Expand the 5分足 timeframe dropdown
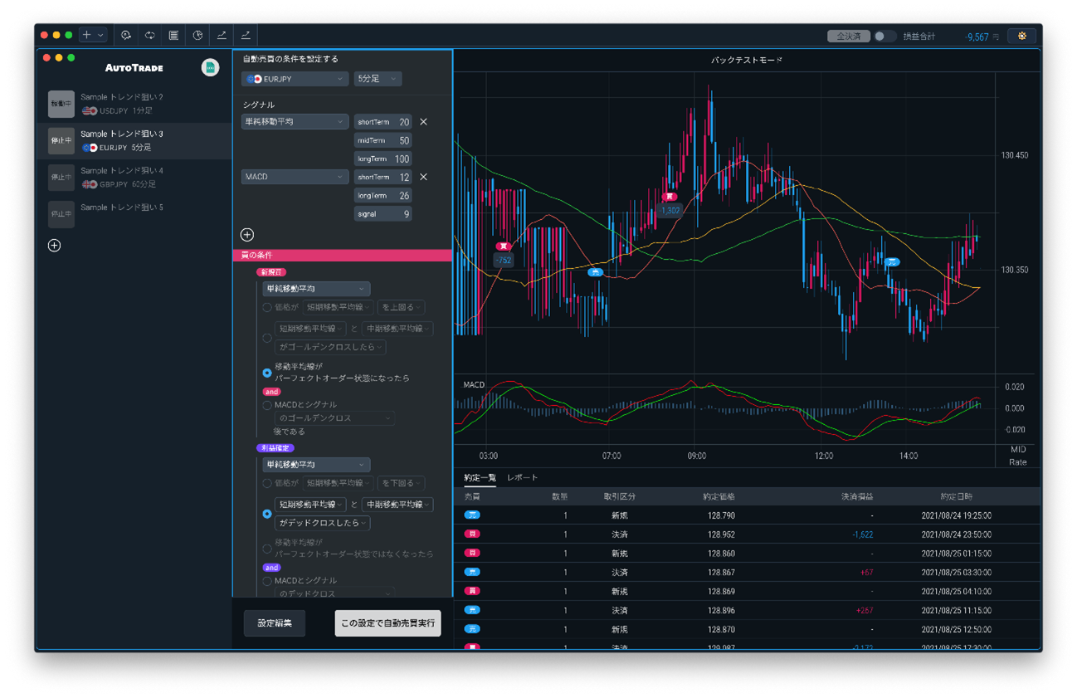 (378, 79)
